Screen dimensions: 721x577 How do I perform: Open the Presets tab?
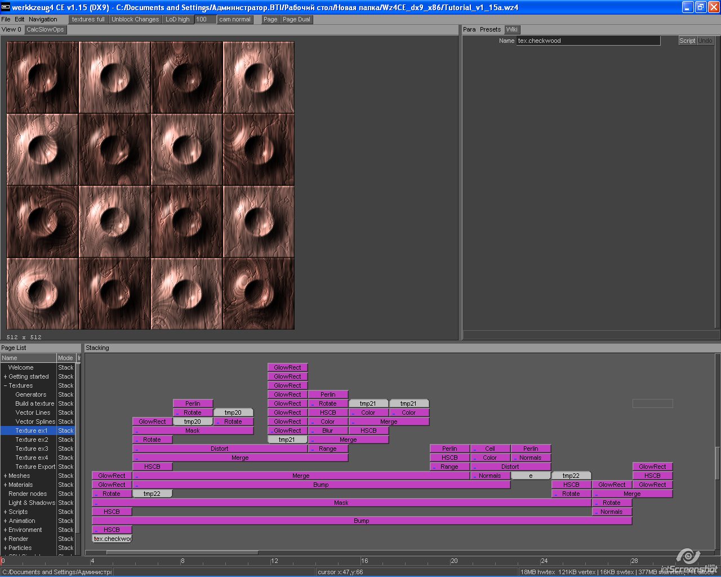490,29
